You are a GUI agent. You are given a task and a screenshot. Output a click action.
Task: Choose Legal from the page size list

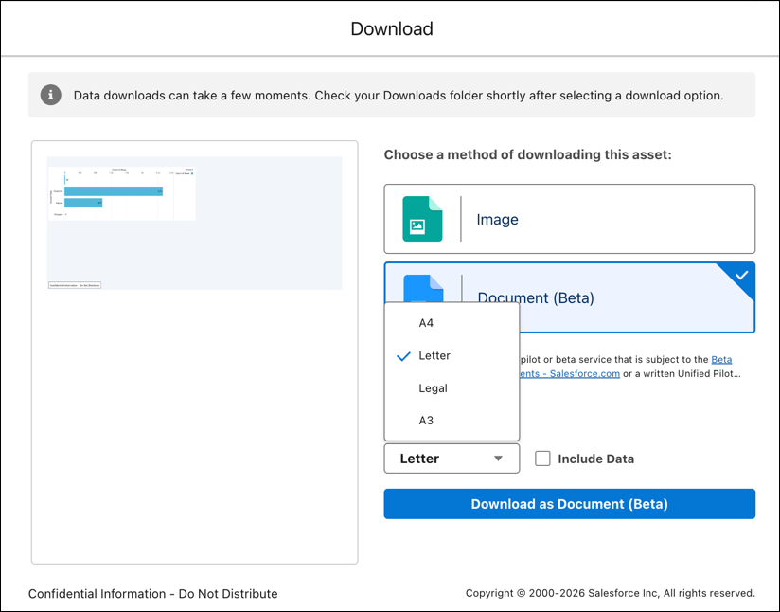click(452, 387)
